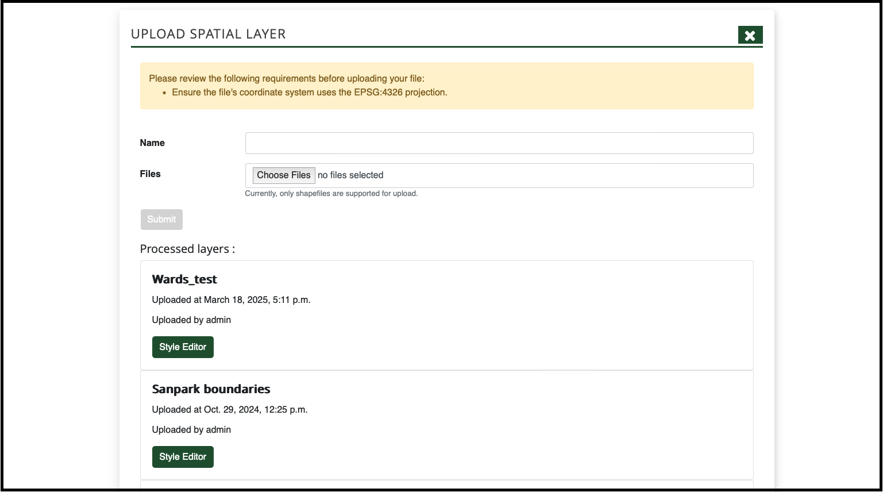883x492 pixels.
Task: Click 'Please review the following requirements' text
Action: click(287, 79)
